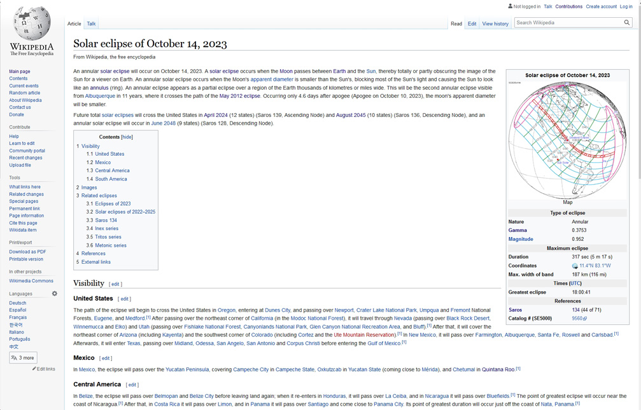641x410 pixels.
Task: Click the search magnifying glass icon
Action: (626, 23)
